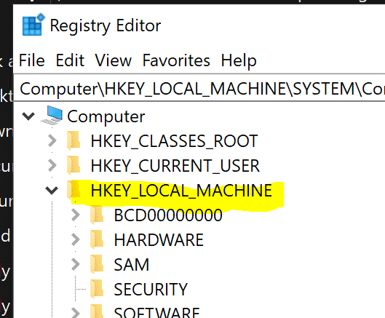Select the Computer tree label
The width and height of the screenshot is (385, 318).
click(106, 116)
